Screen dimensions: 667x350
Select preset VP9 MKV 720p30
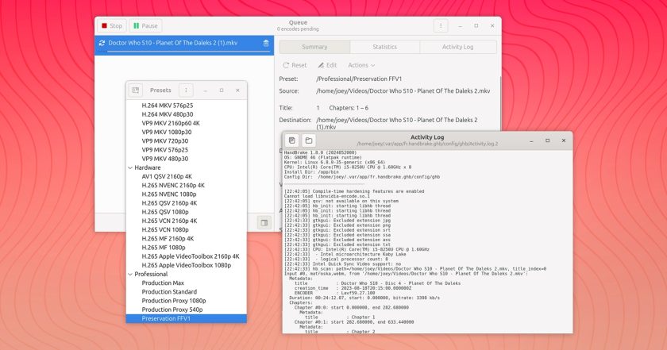pyautogui.click(x=187, y=140)
